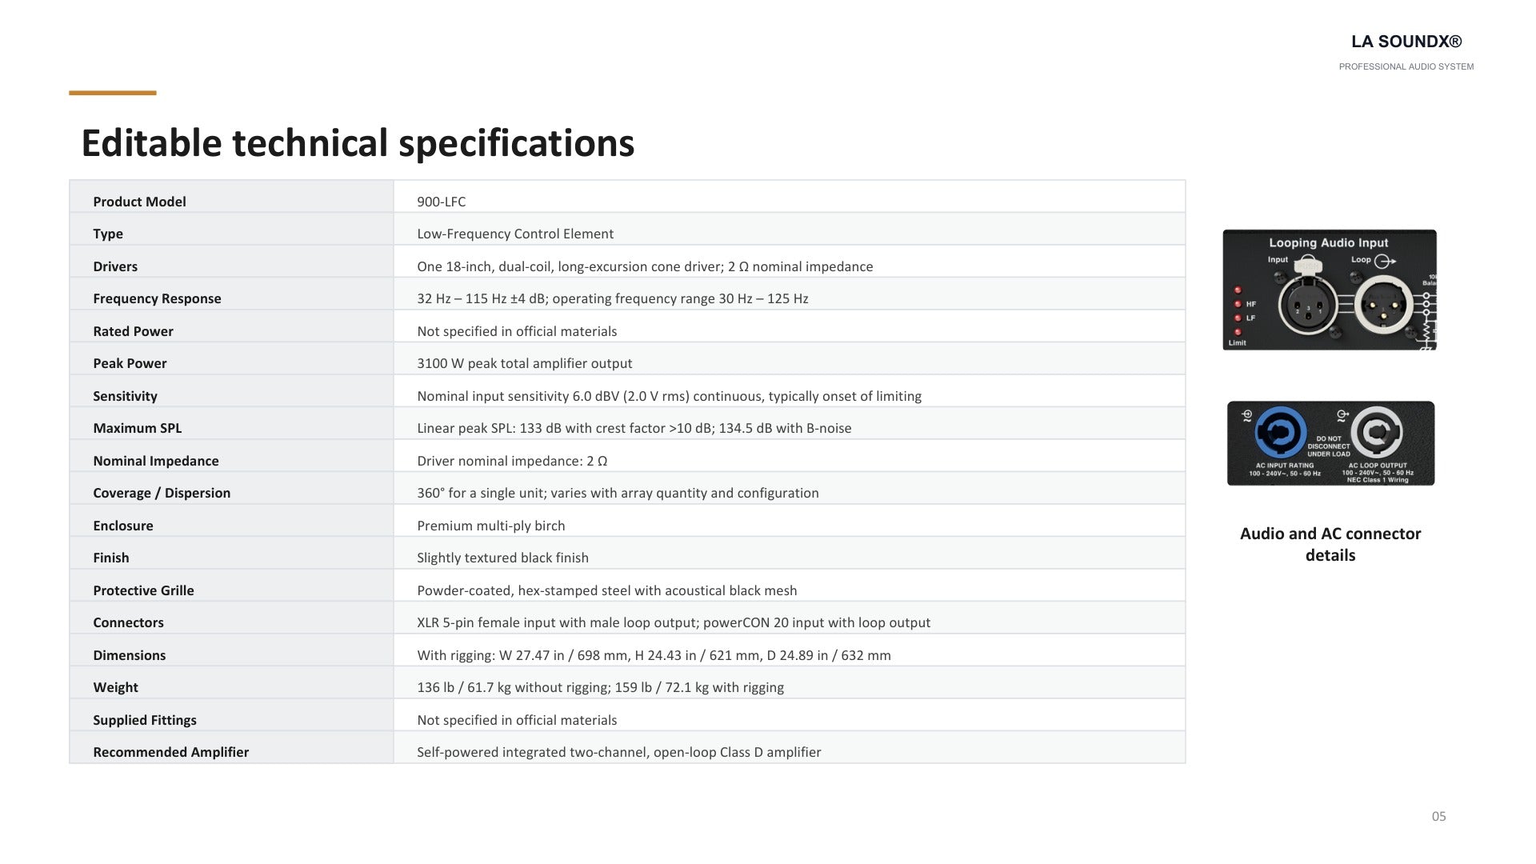Select the page number 05
Viewport: 1536px width, 864px height.
click(1438, 816)
